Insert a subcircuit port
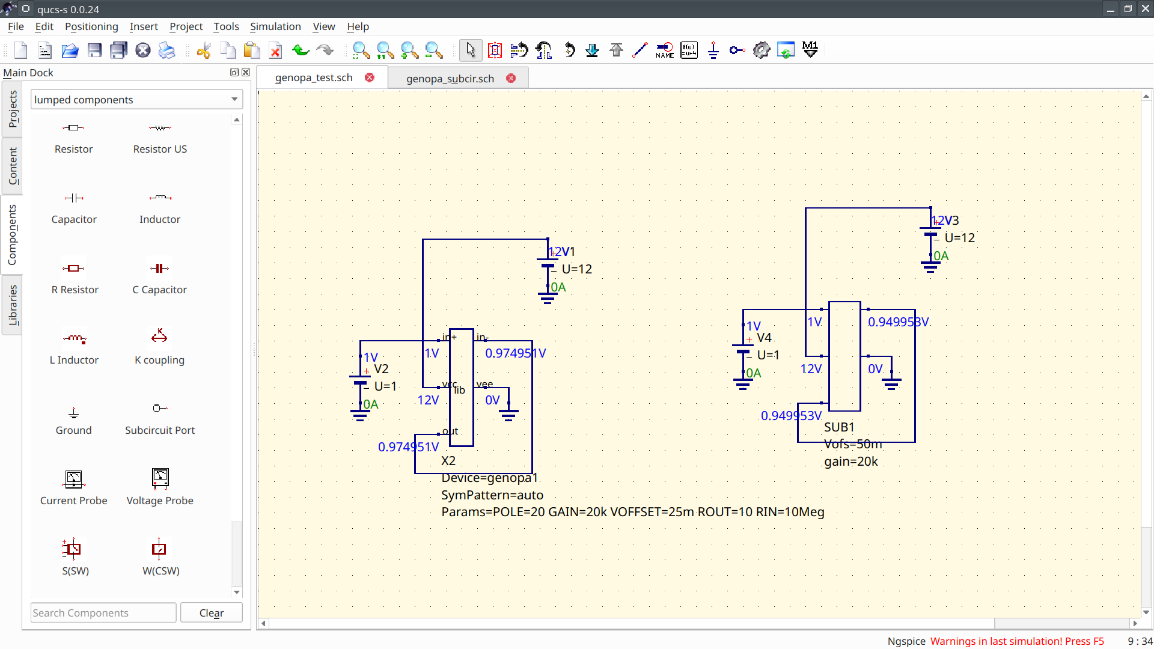Image resolution: width=1154 pixels, height=649 pixels. (160, 418)
